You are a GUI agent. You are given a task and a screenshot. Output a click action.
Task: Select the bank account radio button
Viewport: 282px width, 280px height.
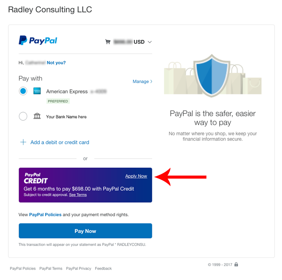23,116
